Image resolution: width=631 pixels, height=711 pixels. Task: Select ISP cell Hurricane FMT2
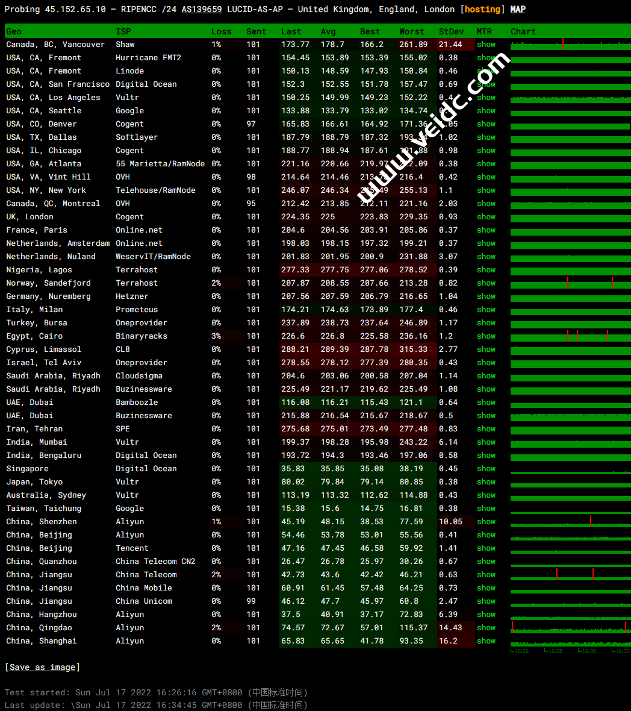(148, 58)
